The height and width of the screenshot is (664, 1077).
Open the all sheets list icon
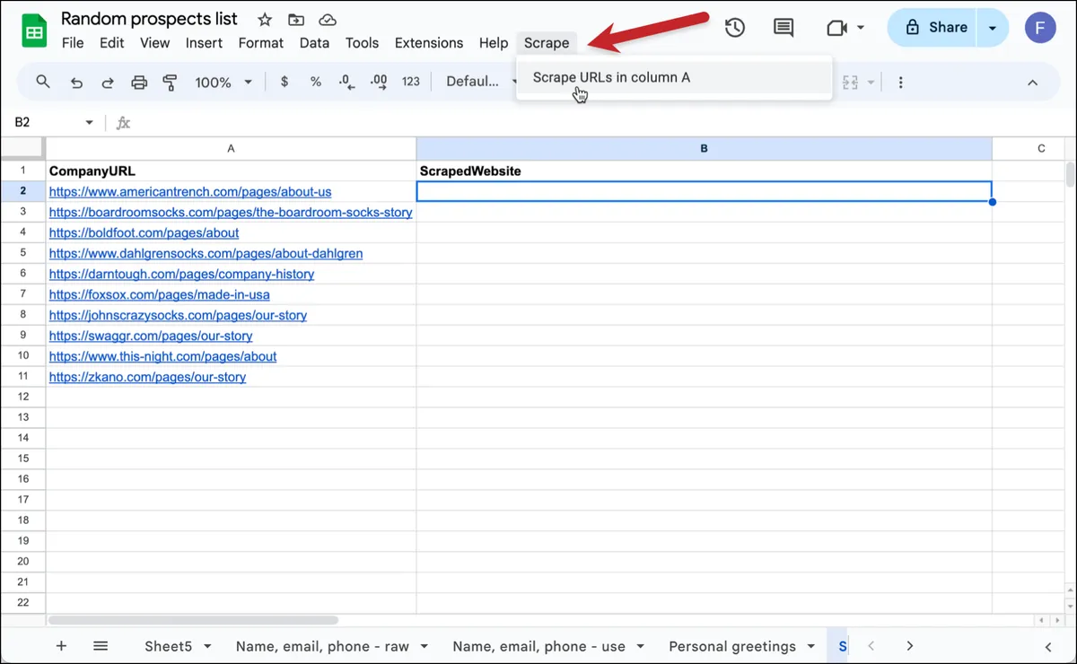(101, 646)
